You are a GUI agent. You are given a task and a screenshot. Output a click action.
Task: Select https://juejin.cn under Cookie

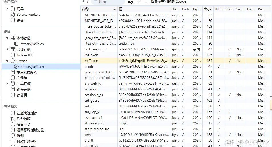click(32, 67)
